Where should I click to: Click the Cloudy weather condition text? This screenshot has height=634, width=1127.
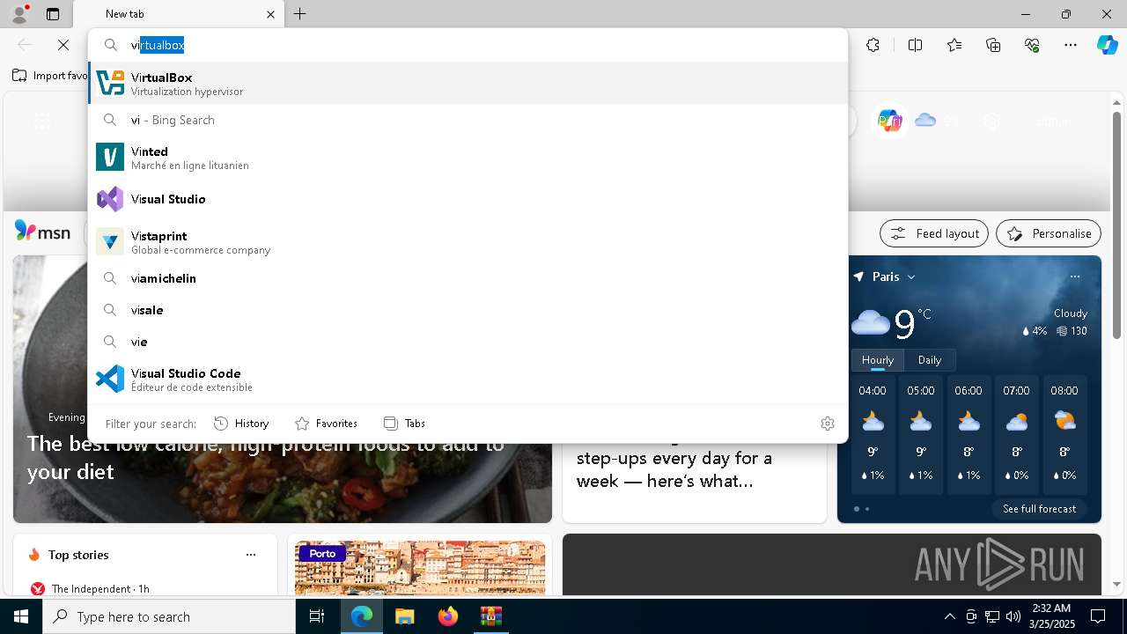coord(1071,313)
